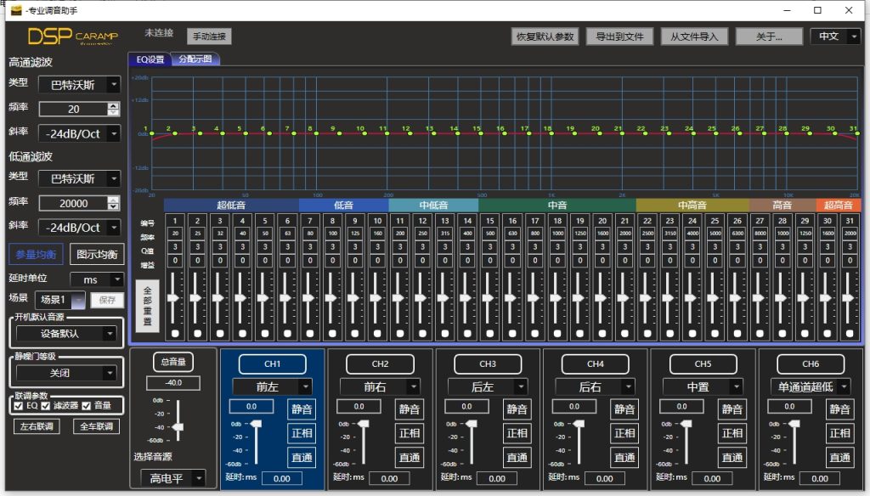The width and height of the screenshot is (870, 496).
Task: Toggle CH4 直通 bypass button
Action: point(624,457)
